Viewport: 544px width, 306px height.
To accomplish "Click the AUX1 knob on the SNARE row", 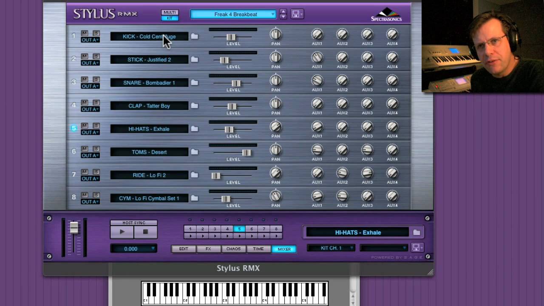I will click(317, 80).
